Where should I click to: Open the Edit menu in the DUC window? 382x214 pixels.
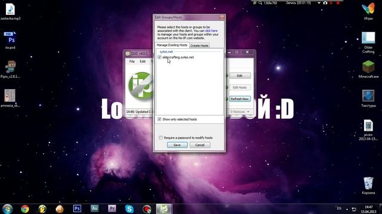pyautogui.click(x=143, y=61)
